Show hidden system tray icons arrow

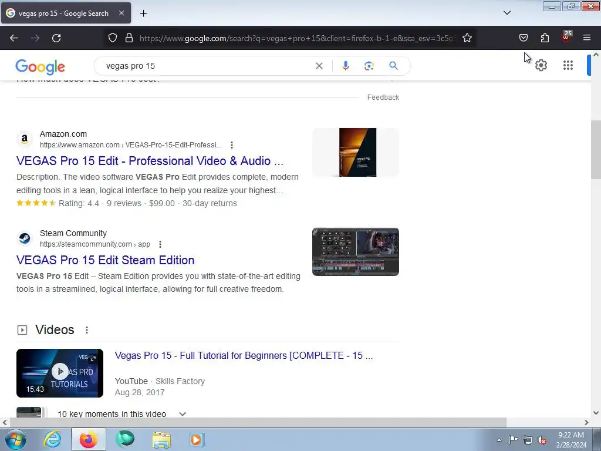point(499,440)
